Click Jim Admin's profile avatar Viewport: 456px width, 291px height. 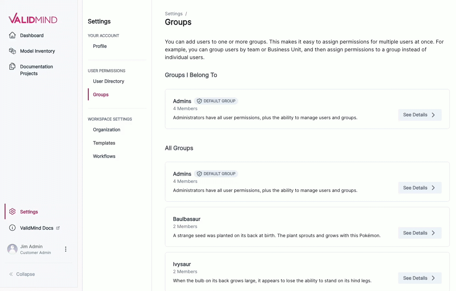tap(12, 249)
